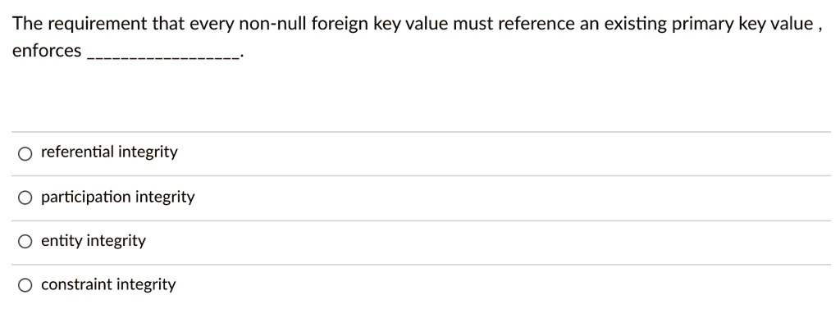Click the word "referential" in first option
Viewport: 840px width, 318px height.
click(78, 152)
